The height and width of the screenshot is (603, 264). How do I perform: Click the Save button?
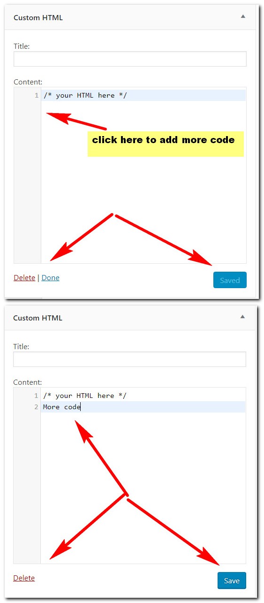232,580
